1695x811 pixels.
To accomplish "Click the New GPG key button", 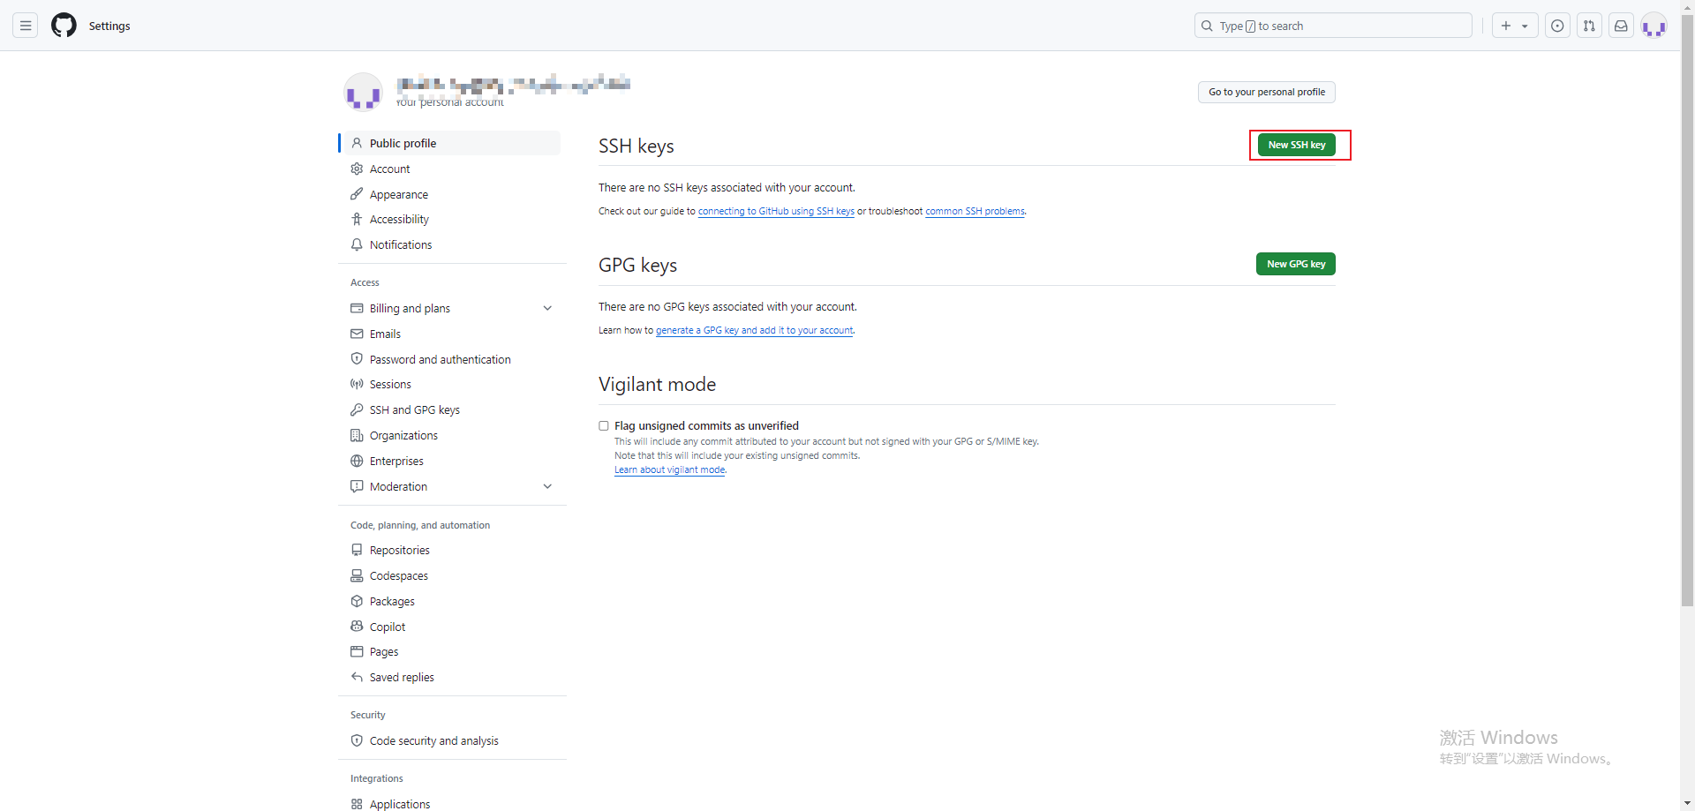I will click(x=1295, y=264).
